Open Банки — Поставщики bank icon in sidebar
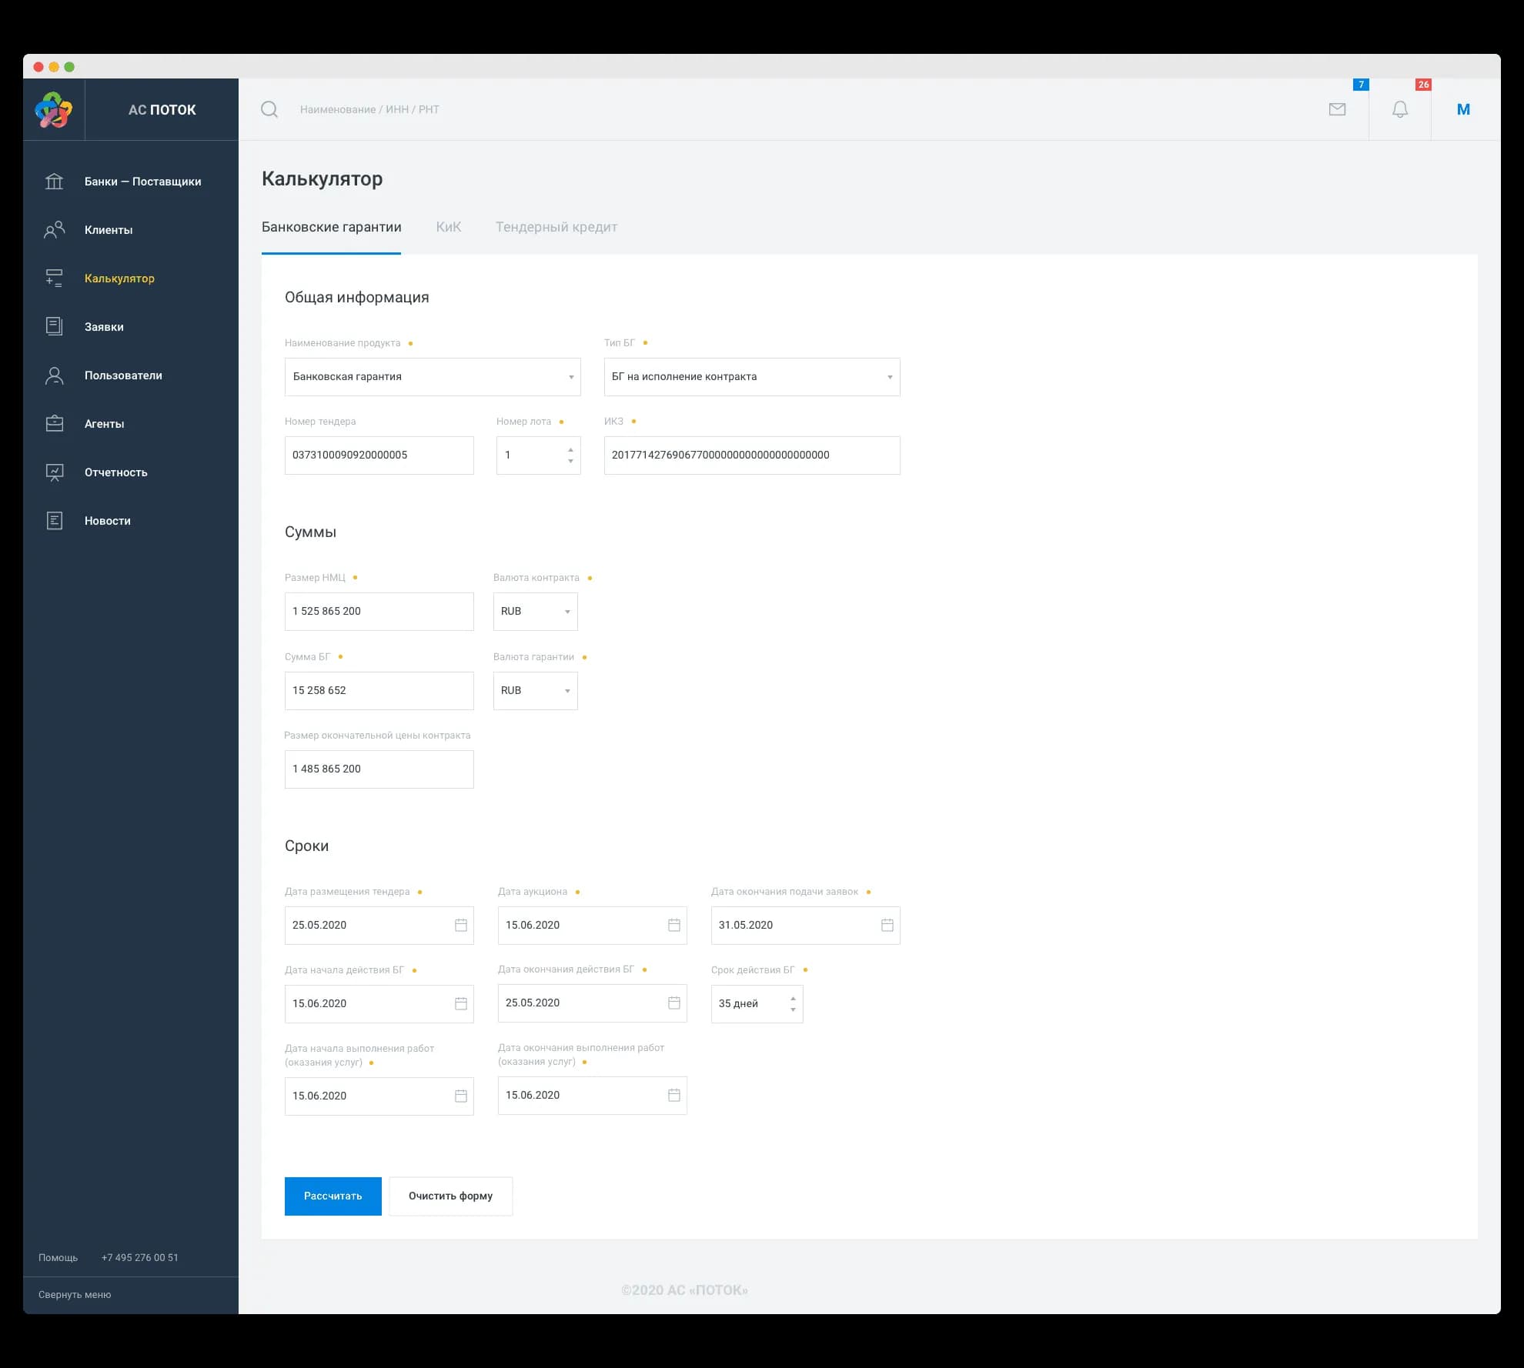 pyautogui.click(x=54, y=182)
